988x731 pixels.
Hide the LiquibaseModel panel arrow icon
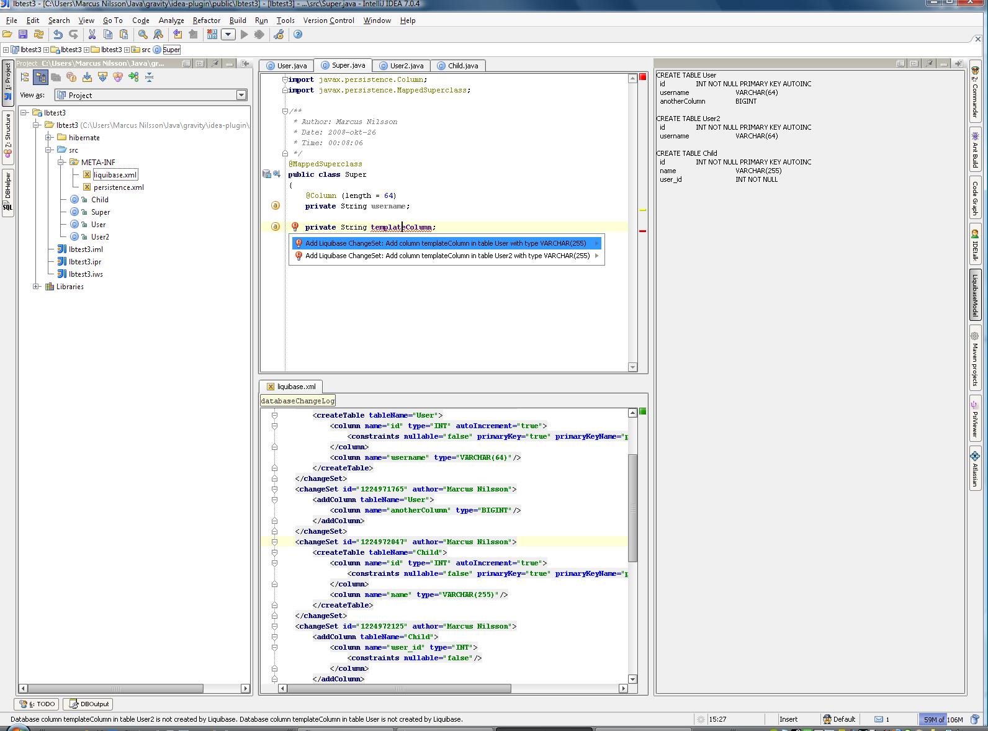coord(959,63)
